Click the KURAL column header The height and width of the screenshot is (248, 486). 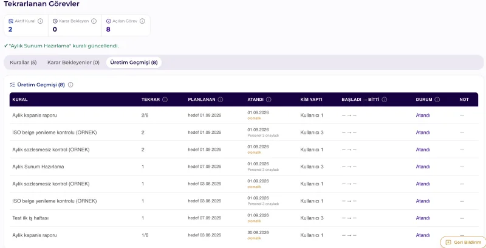point(20,100)
